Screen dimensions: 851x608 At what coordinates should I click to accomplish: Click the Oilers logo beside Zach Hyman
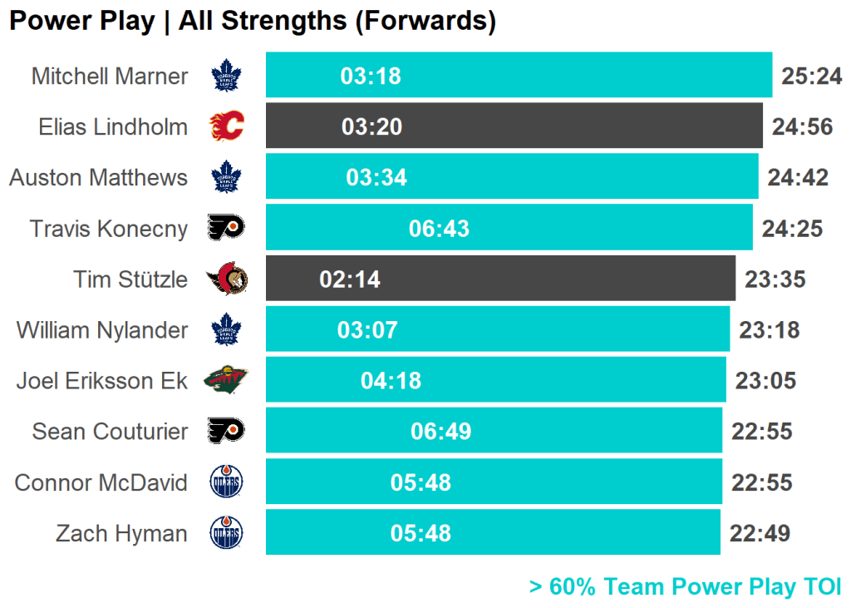[x=226, y=533]
